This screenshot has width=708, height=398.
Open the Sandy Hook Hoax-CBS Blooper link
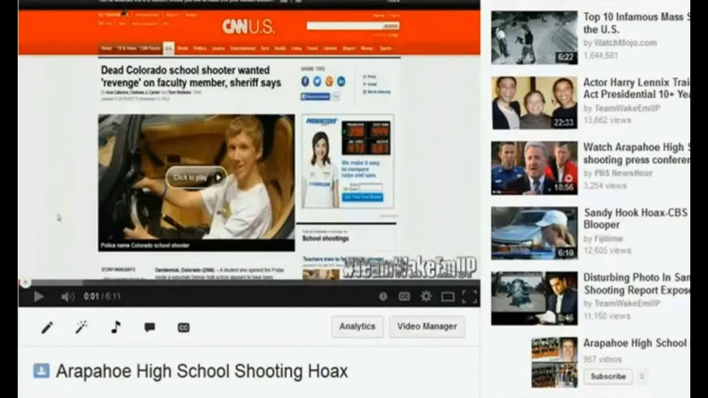635,218
